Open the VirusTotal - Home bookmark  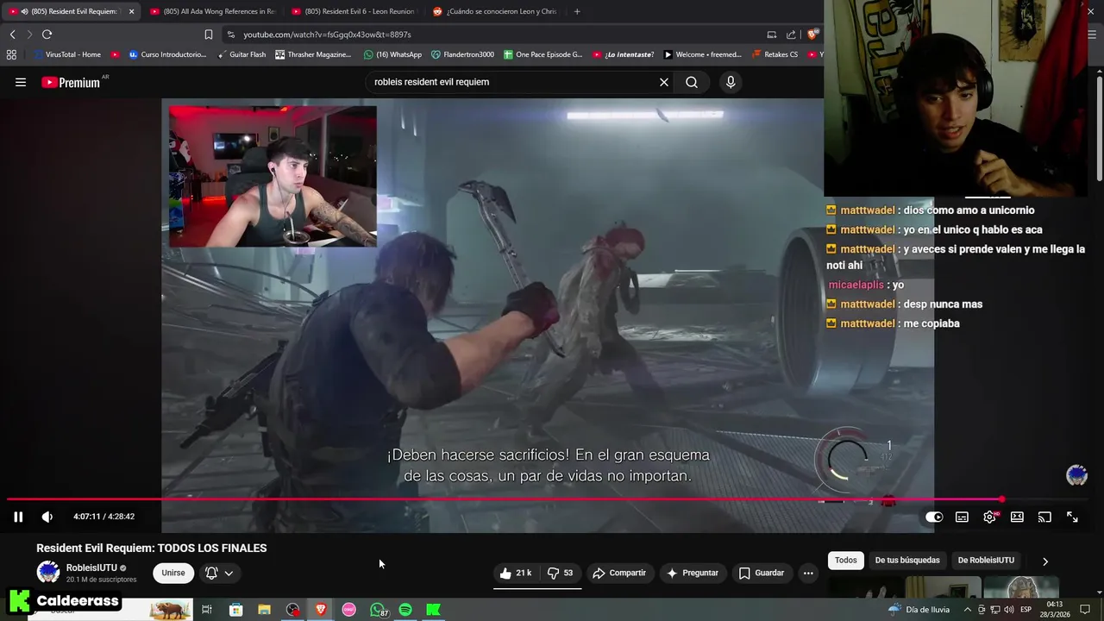67,54
